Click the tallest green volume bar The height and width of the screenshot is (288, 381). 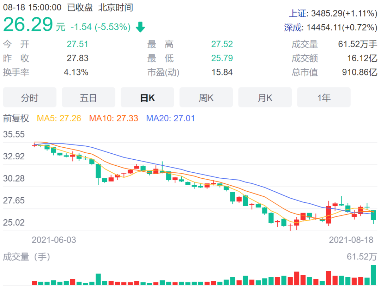click(x=374, y=276)
